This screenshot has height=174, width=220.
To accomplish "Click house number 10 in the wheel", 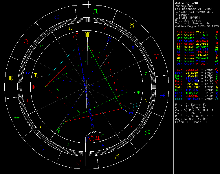I will [x=70, y=28].
